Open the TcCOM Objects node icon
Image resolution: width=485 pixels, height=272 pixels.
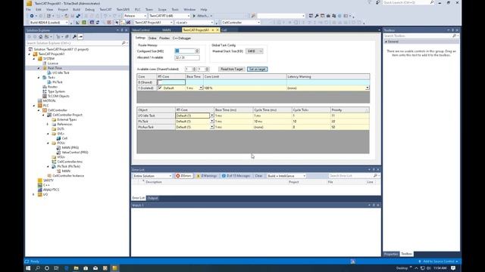(45, 96)
